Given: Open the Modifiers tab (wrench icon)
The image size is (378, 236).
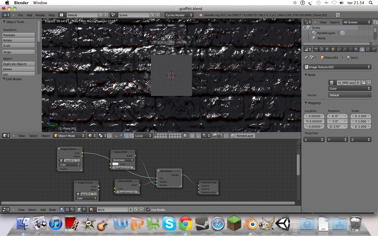Looking at the screenshot, I should tap(345, 49).
